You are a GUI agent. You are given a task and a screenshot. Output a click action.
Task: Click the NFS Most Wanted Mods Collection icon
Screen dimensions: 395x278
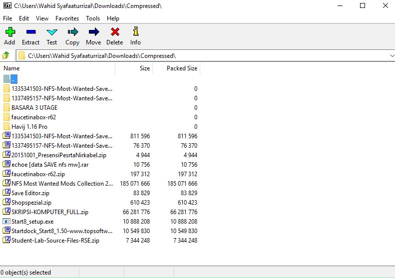[x=6, y=183]
